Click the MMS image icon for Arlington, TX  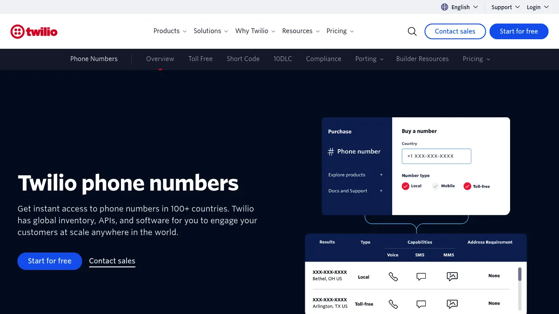click(452, 304)
